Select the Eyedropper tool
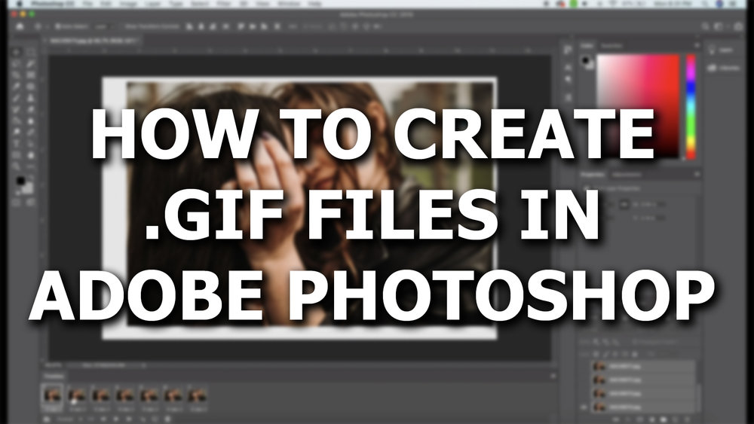The width and height of the screenshot is (754, 424). pos(17,87)
